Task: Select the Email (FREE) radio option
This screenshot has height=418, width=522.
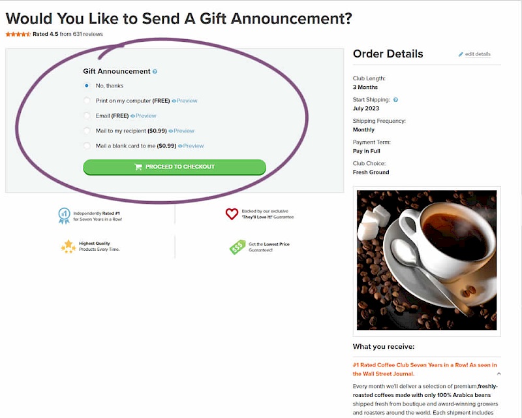Action: [87, 116]
